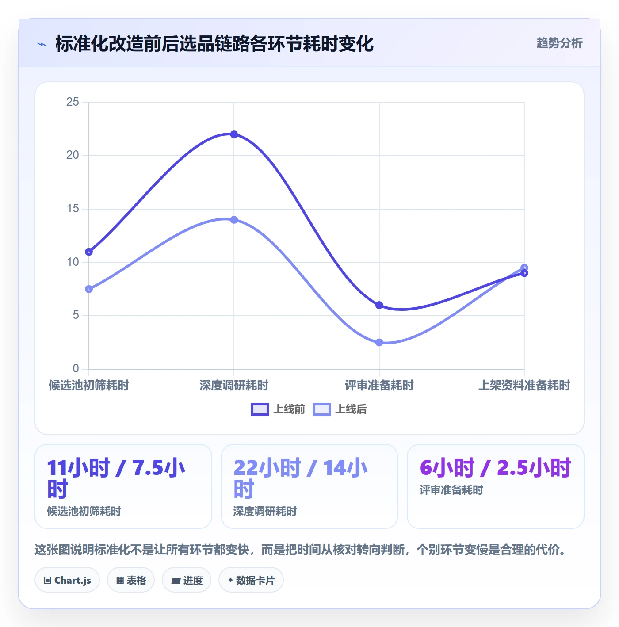Click the x-axis label 深度调研耗时
The width and height of the screenshot is (619, 627).
[x=234, y=385]
